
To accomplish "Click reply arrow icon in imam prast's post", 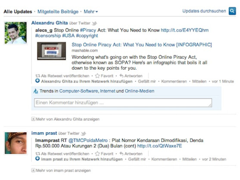I will point(122,154).
